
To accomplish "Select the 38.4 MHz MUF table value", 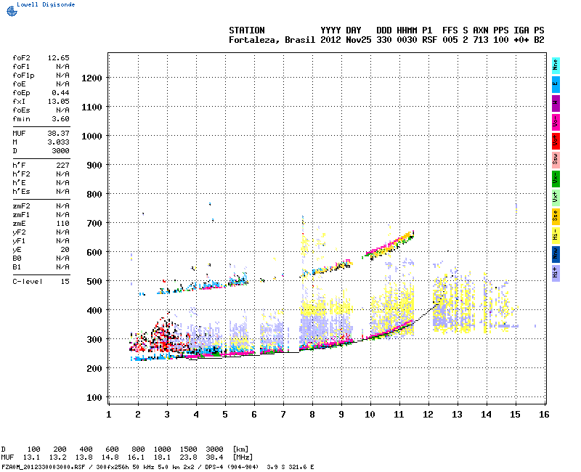I will pos(214,457).
